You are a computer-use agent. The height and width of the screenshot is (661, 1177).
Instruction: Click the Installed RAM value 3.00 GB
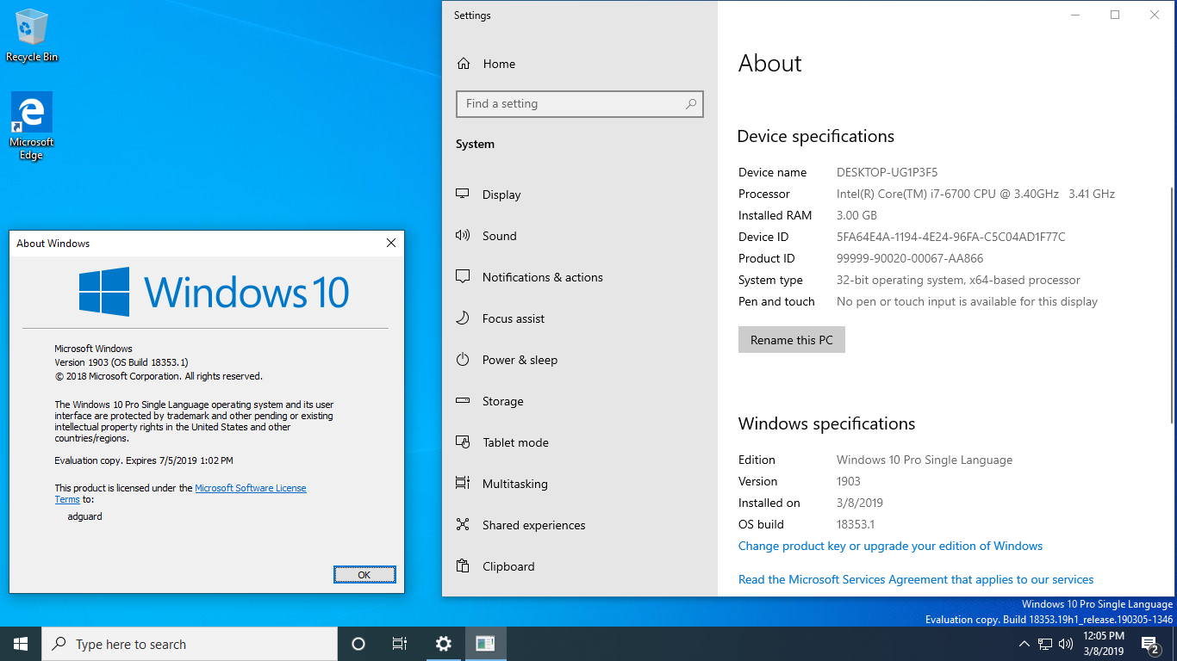(856, 215)
